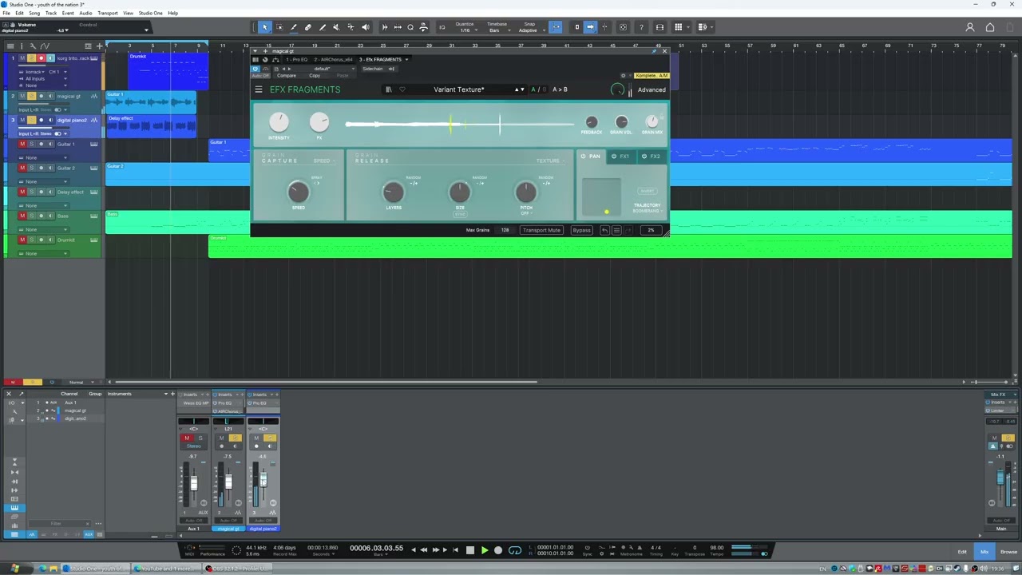1022x575 pixels.
Task: Select the Range tool in toolbar
Action: [x=279, y=27]
